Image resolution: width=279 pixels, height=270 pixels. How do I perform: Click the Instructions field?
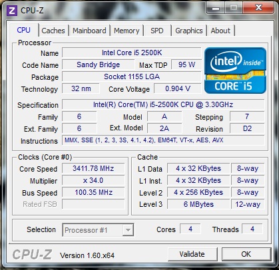(163, 140)
